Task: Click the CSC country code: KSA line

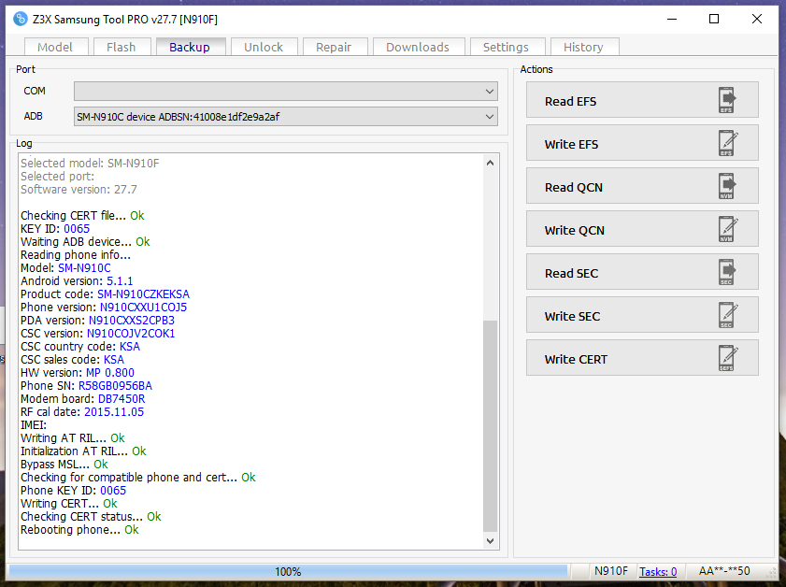Action: pyautogui.click(x=80, y=347)
